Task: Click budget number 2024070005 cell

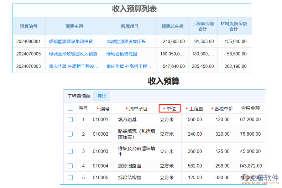Action: [x=29, y=54]
